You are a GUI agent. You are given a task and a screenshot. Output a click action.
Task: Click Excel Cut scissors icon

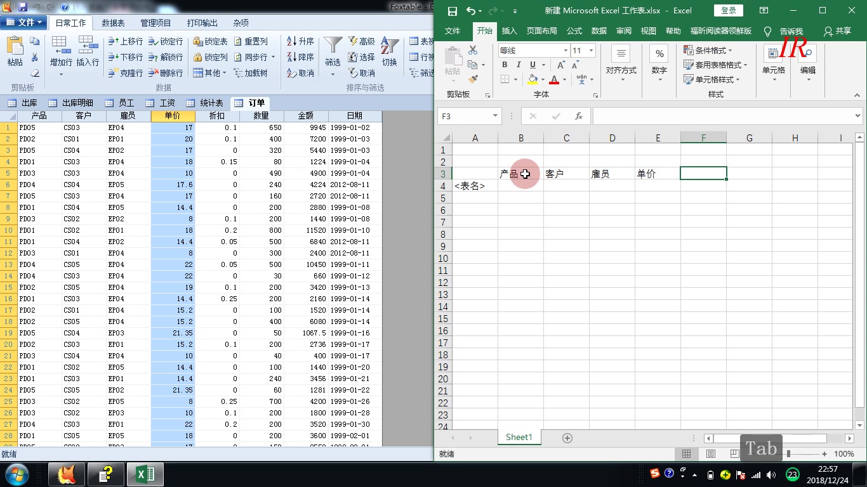tap(473, 50)
